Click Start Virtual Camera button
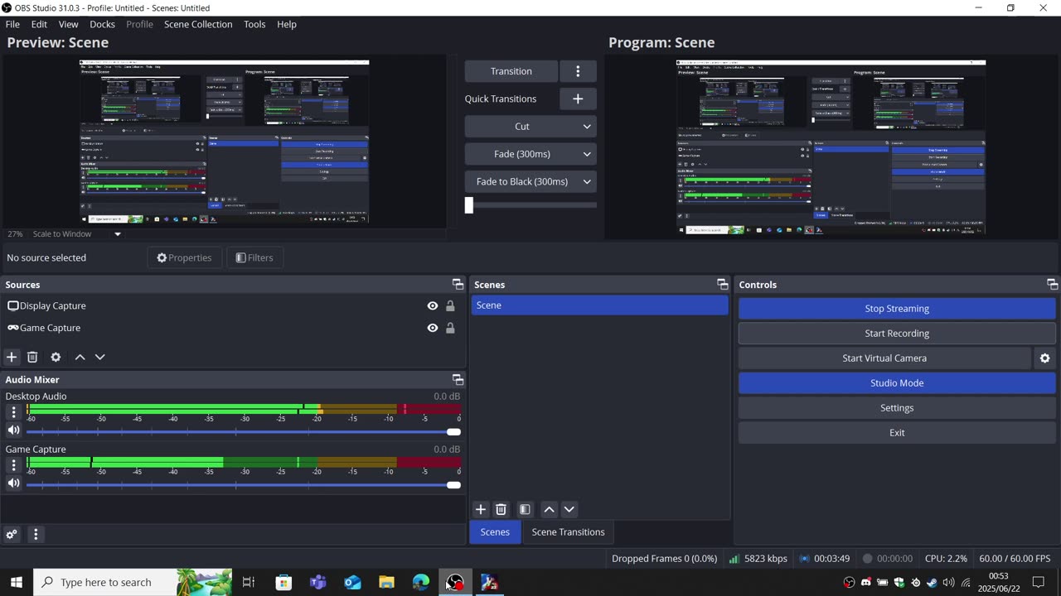 click(884, 358)
